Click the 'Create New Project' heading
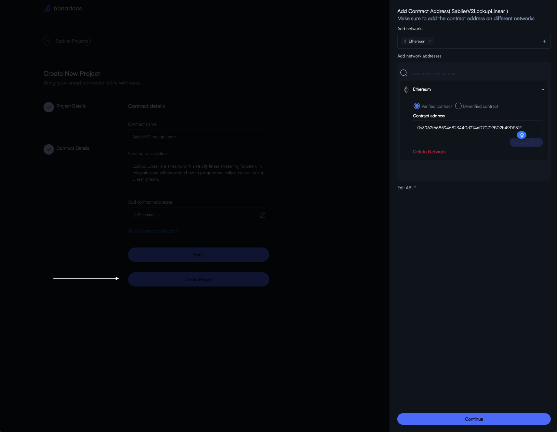557x432 pixels. [72, 74]
